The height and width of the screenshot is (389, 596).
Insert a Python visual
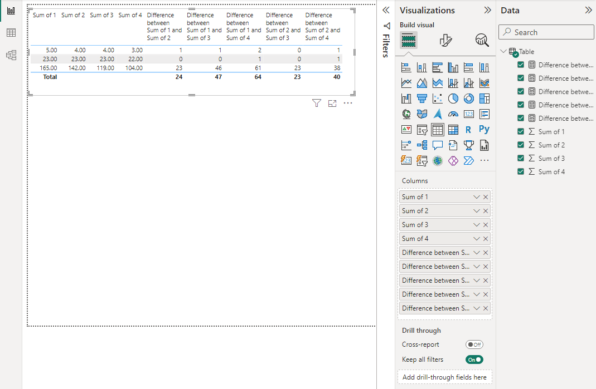point(484,130)
